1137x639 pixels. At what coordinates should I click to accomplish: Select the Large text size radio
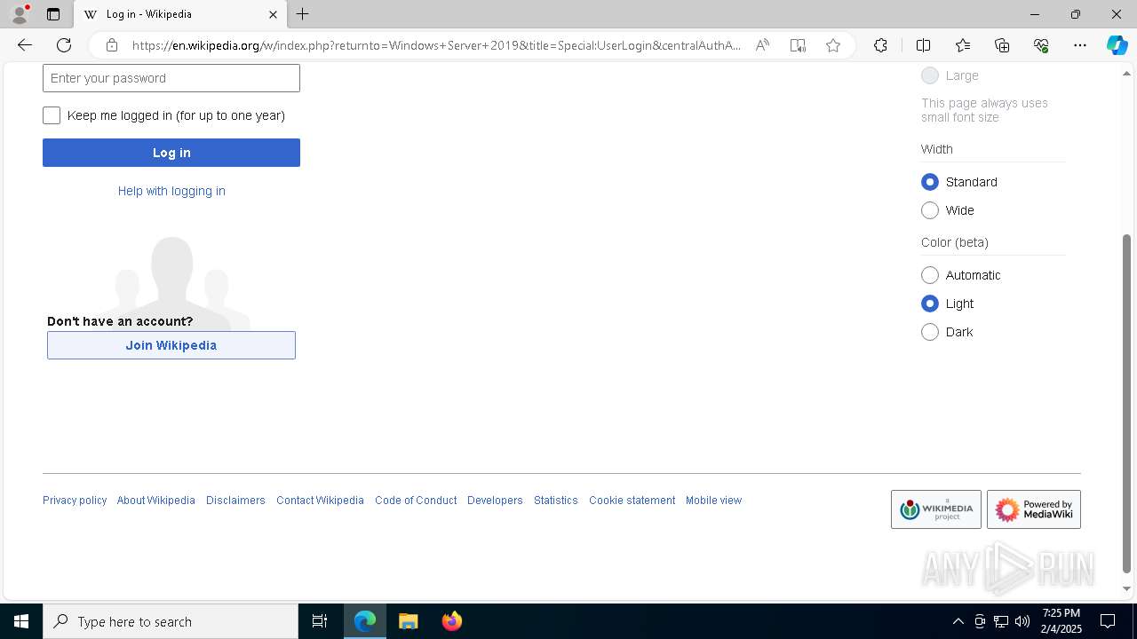(x=930, y=75)
